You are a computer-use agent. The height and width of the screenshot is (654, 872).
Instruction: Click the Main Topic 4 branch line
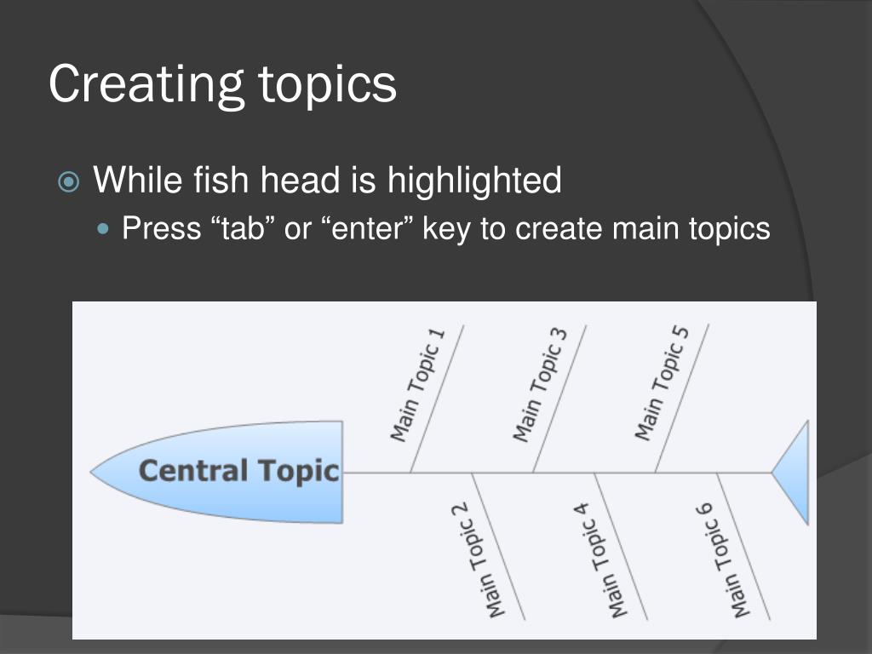coord(621,546)
